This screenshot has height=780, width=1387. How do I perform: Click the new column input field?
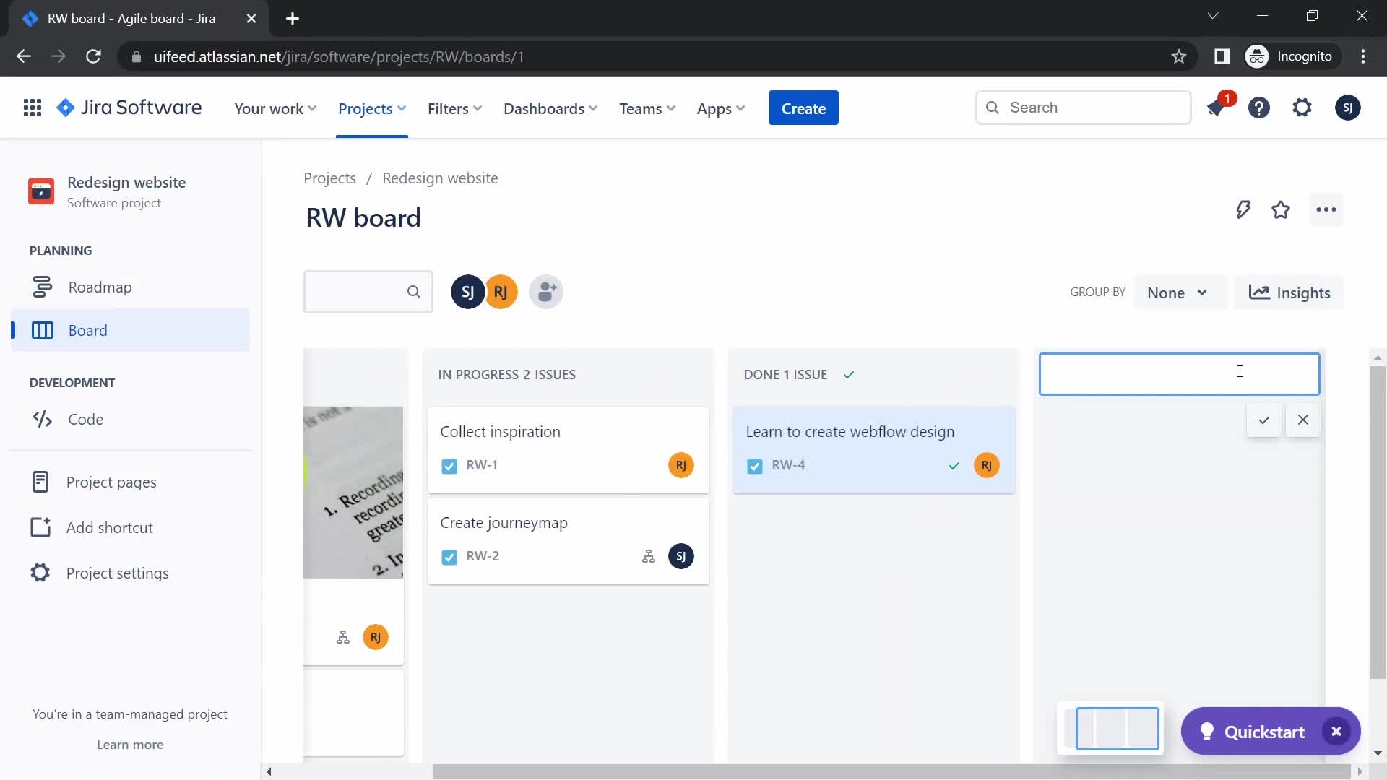1180,373
